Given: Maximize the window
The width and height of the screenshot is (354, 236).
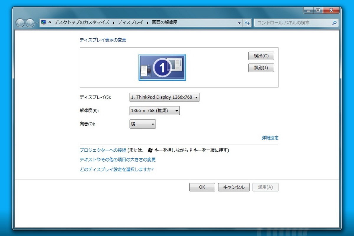Looking at the screenshot, I should [x=318, y=10].
